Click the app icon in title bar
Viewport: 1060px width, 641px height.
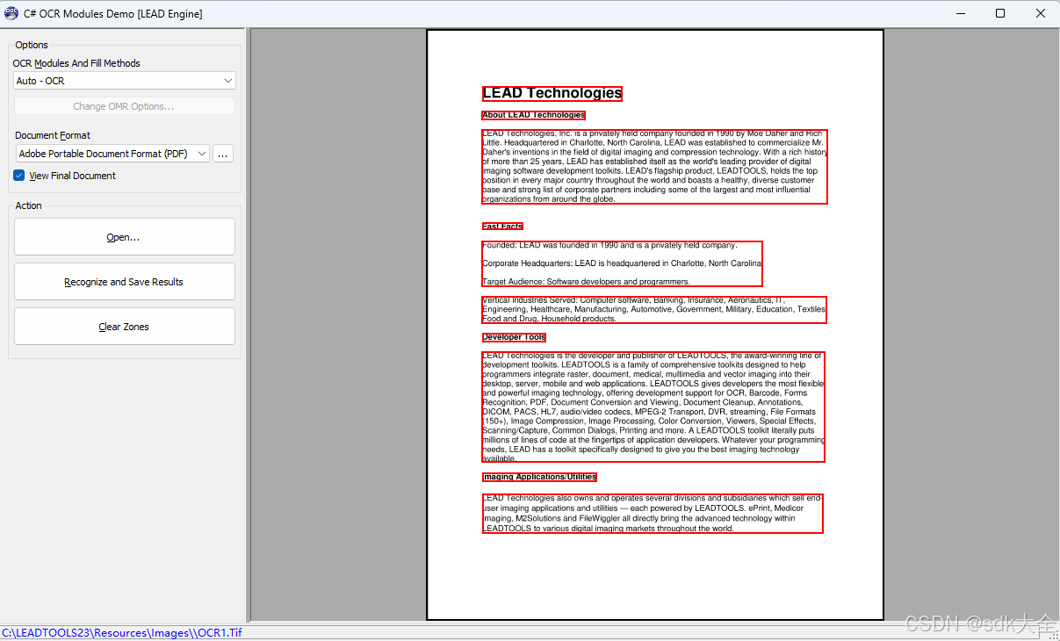point(11,13)
